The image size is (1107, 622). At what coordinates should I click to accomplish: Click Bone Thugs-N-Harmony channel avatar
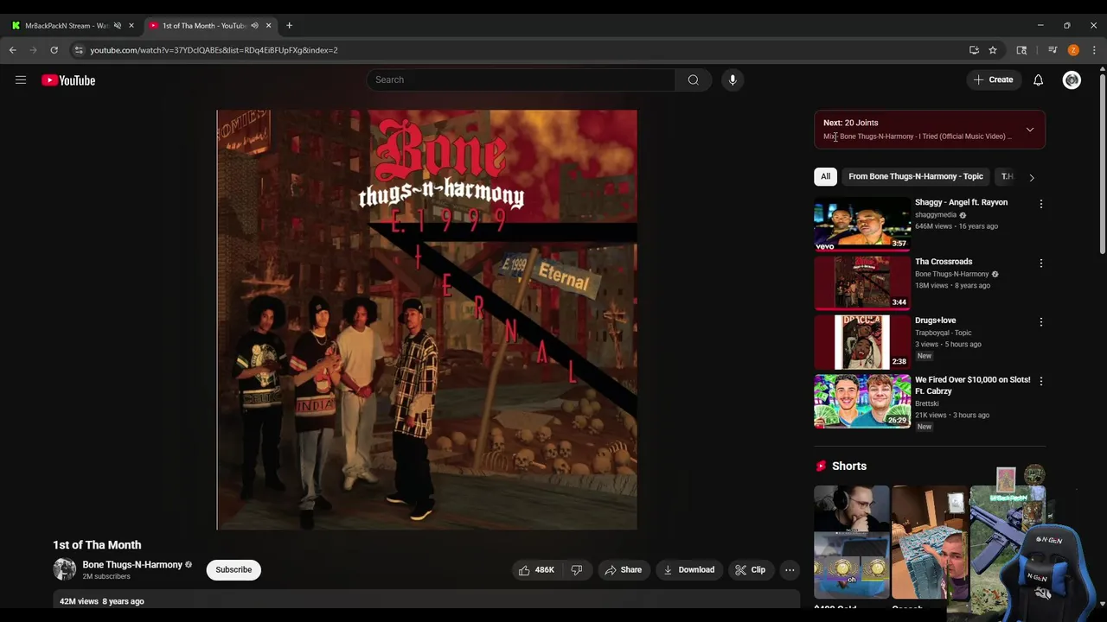point(65,569)
